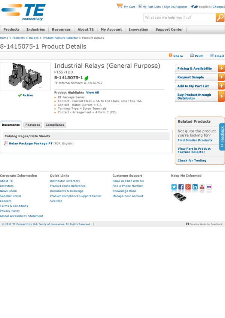This screenshot has height=318, width=225.
Task: Open the Innovation menu
Action: point(139,30)
